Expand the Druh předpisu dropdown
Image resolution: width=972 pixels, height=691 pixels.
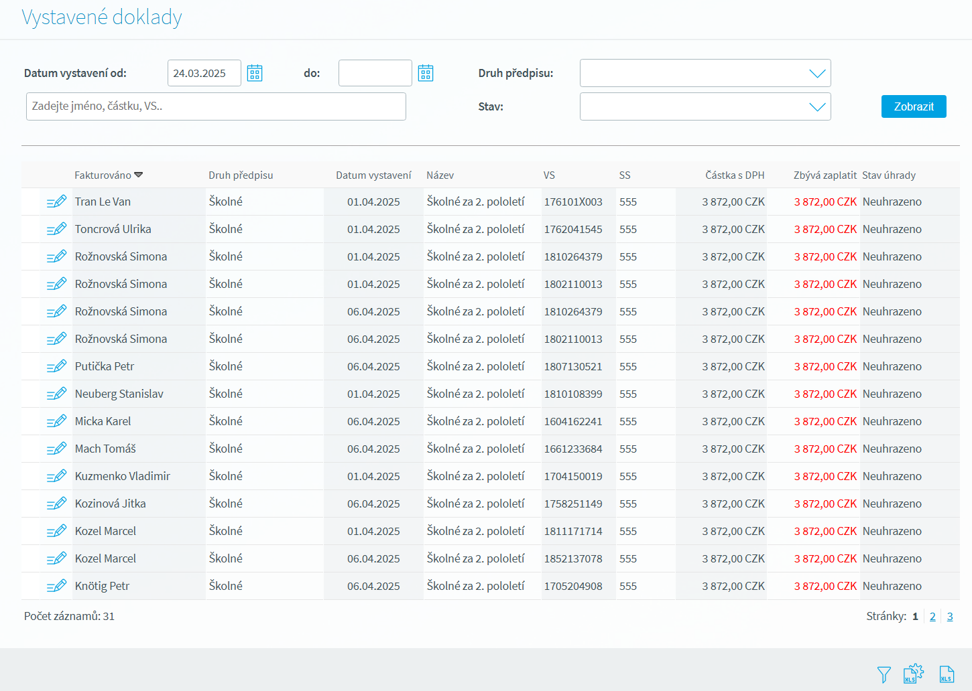[x=817, y=73]
